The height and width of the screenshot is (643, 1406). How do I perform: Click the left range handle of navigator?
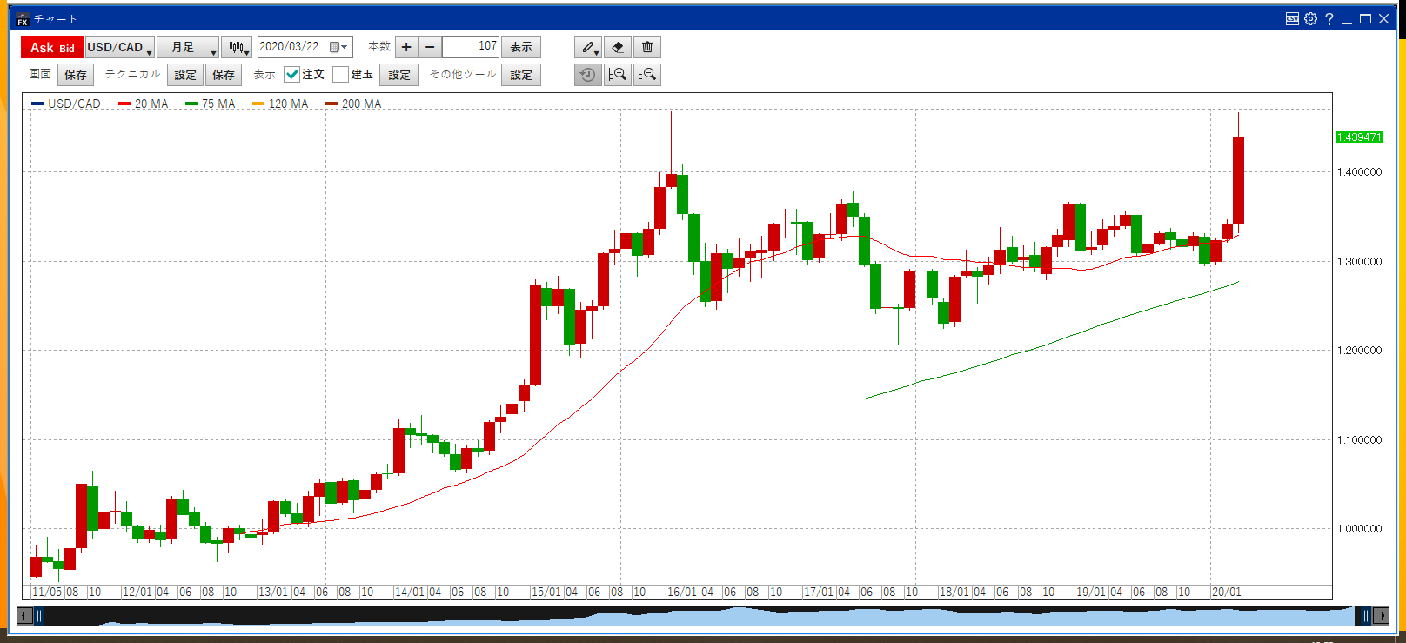pyautogui.click(x=38, y=616)
